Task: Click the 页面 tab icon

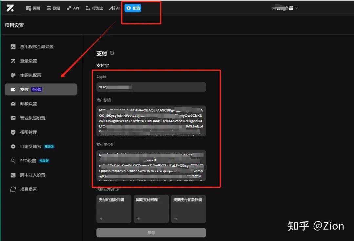Action: [29, 8]
